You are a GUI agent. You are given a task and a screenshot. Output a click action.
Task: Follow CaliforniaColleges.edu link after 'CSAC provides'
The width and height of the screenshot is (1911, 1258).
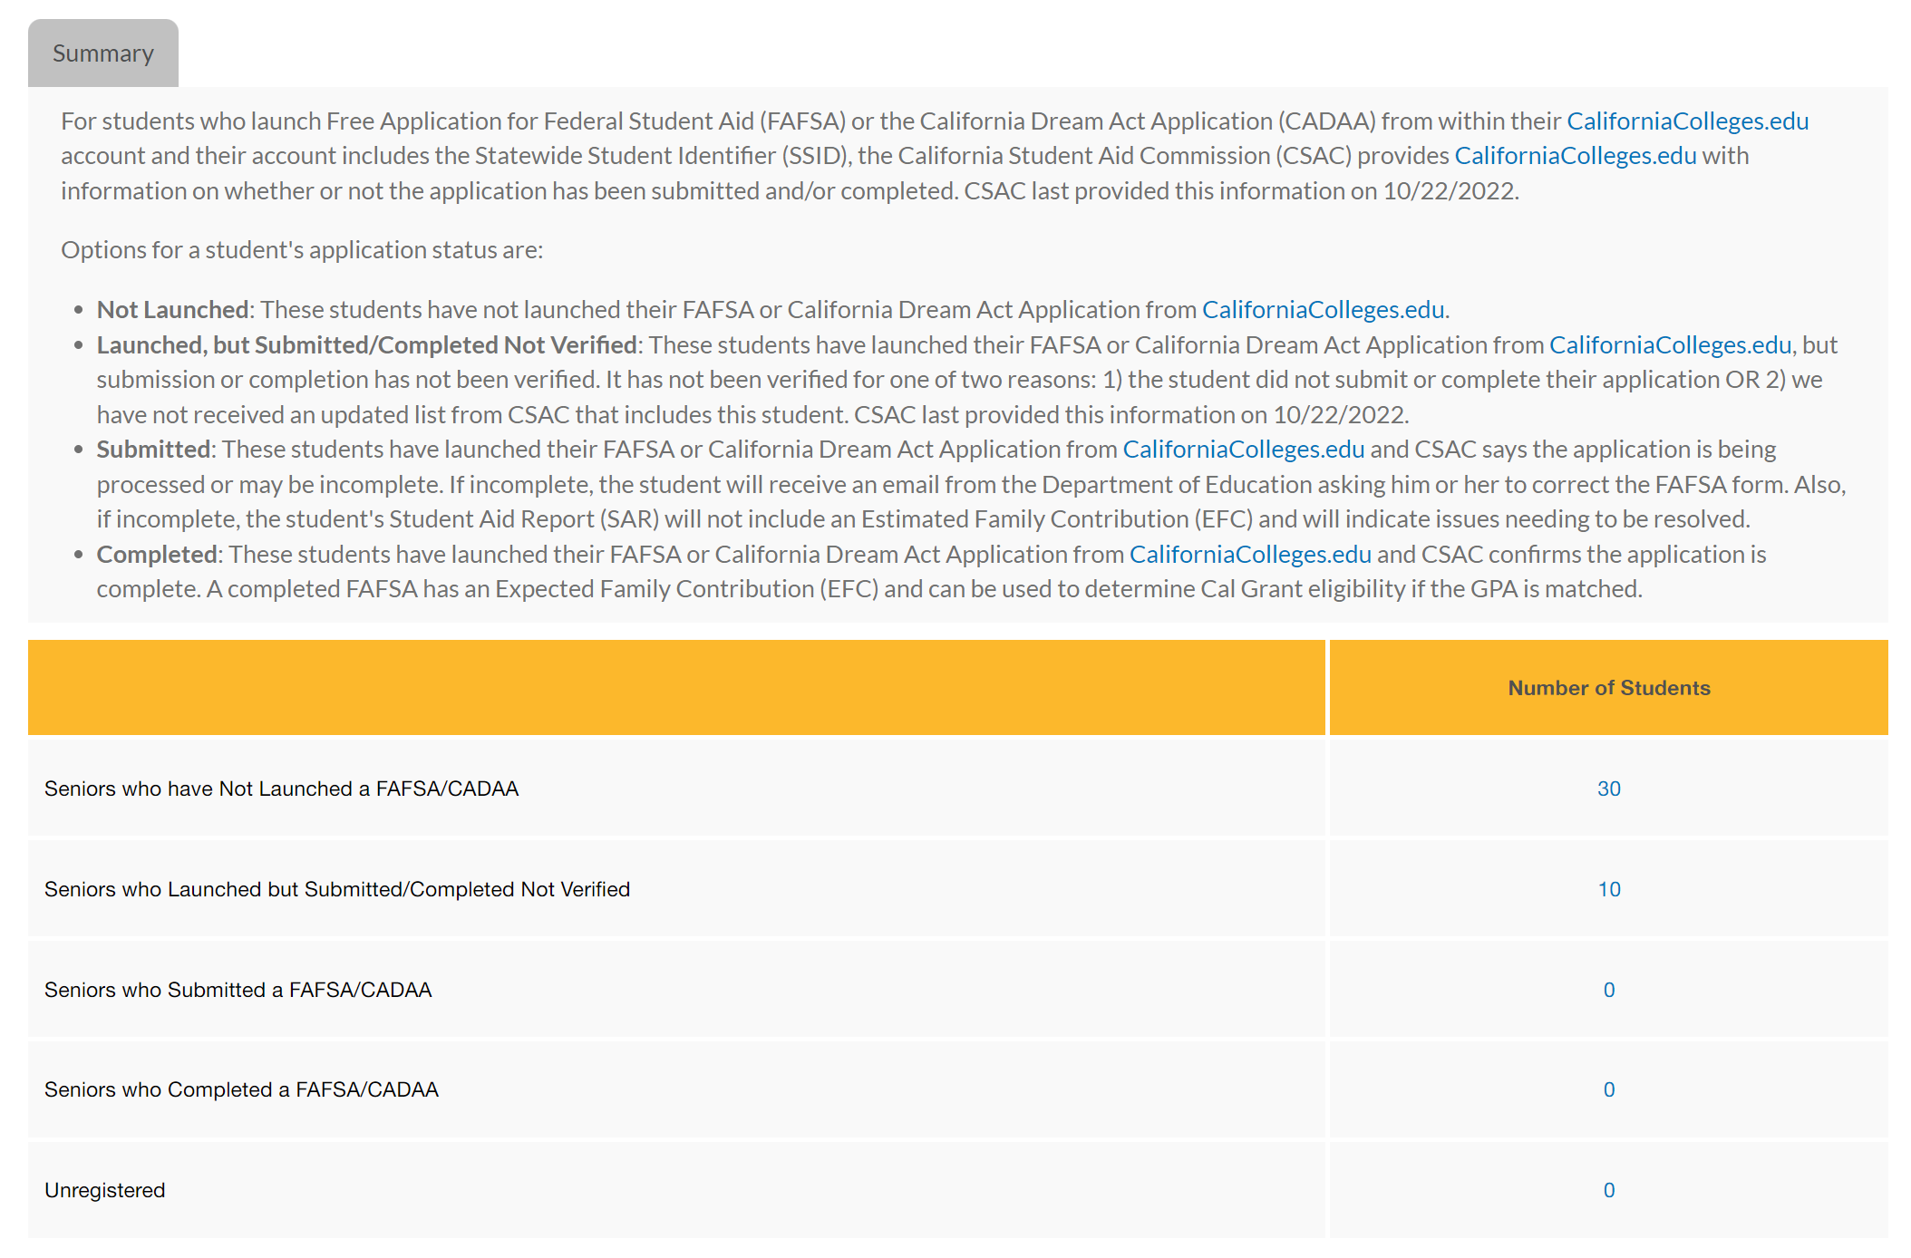tap(1576, 156)
